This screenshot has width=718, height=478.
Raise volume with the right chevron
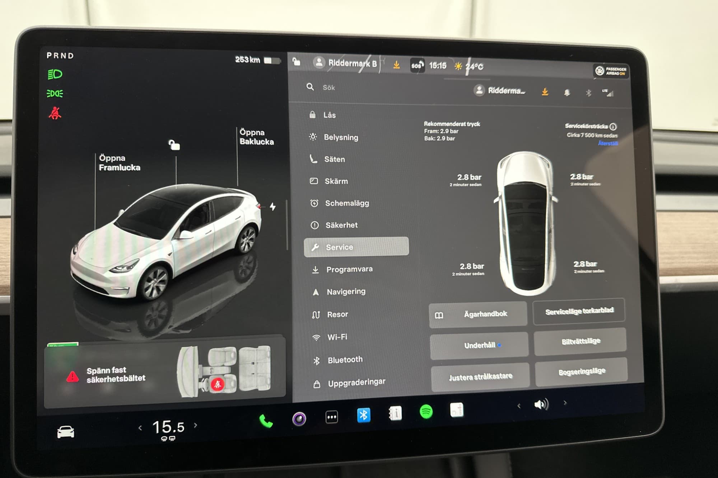565,403
